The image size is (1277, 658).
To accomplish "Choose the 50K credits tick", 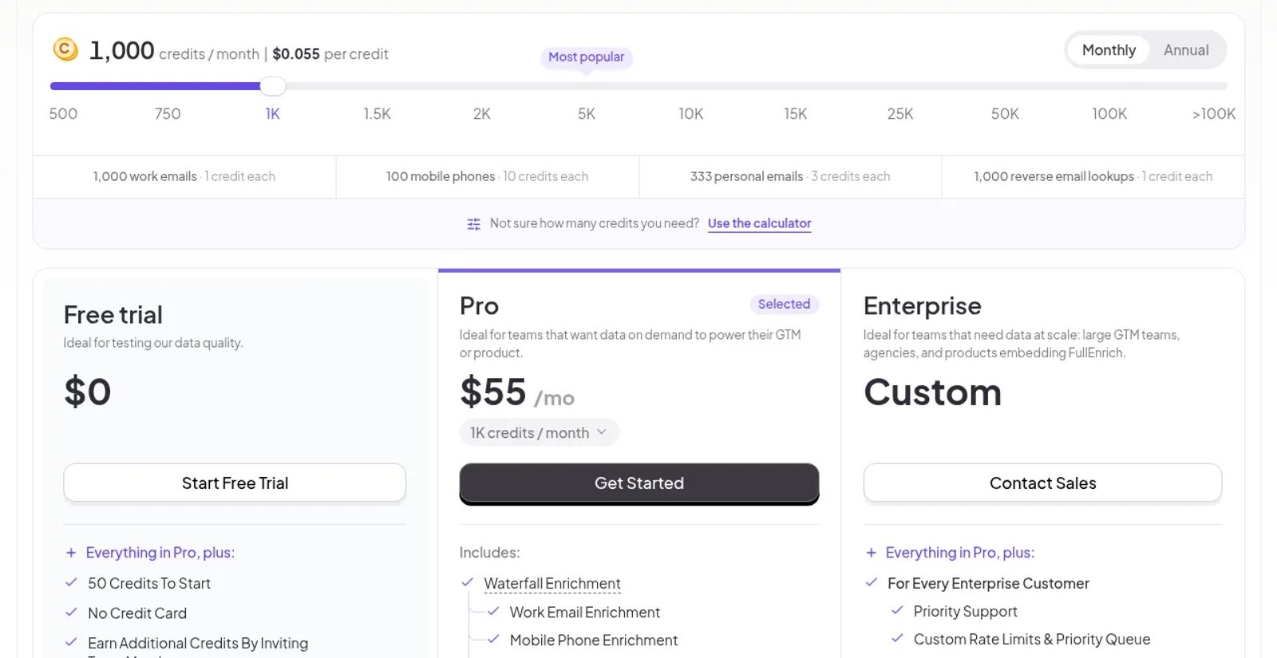I will click(1005, 114).
